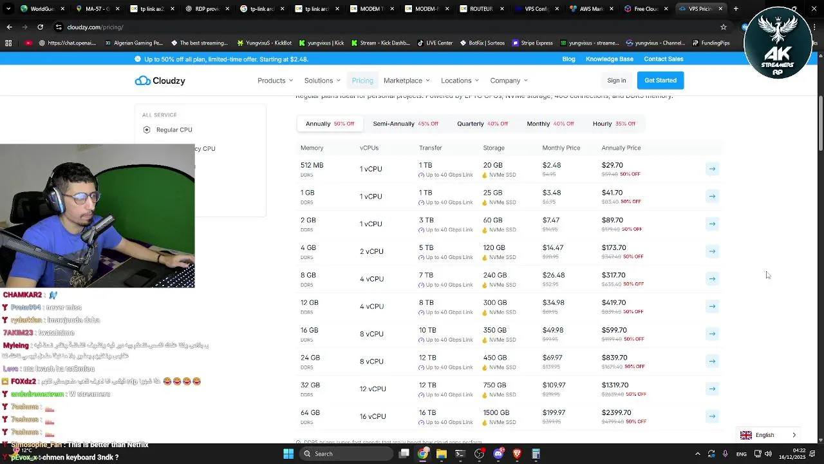
Task: Select Semi-Annually billing option
Action: click(406, 124)
